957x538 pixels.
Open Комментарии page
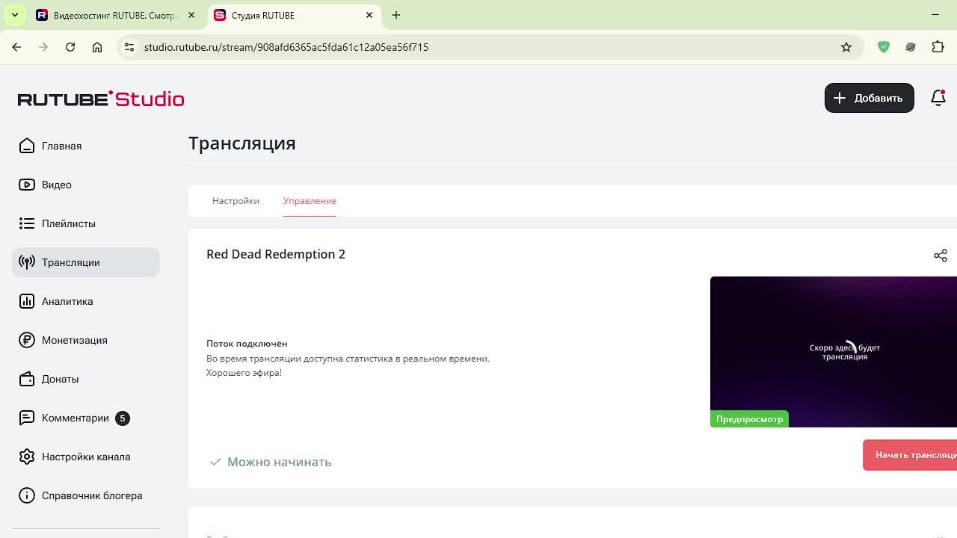pyautogui.click(x=86, y=418)
